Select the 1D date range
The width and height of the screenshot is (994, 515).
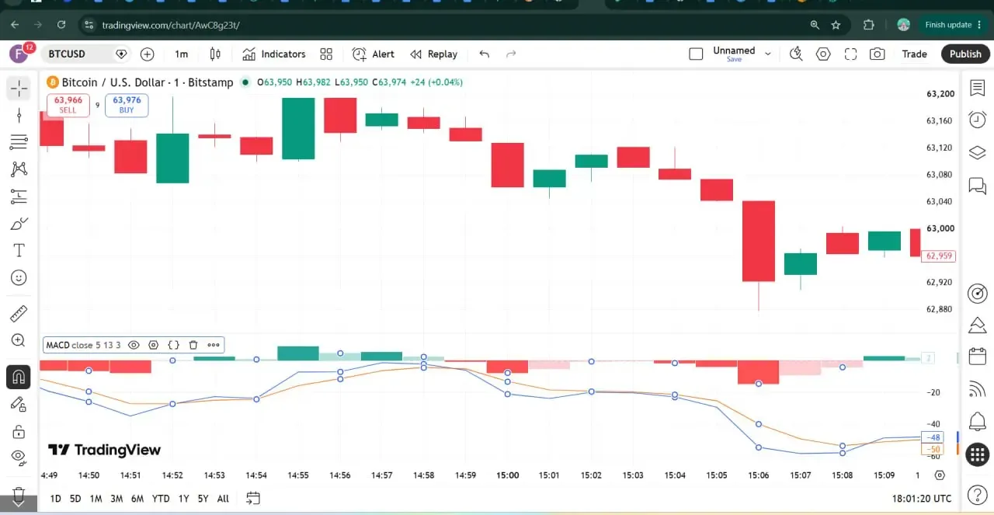56,499
